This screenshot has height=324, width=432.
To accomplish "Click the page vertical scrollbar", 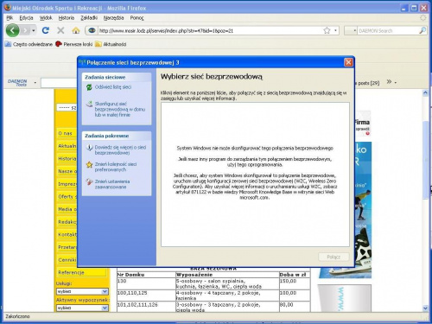I will [425, 200].
